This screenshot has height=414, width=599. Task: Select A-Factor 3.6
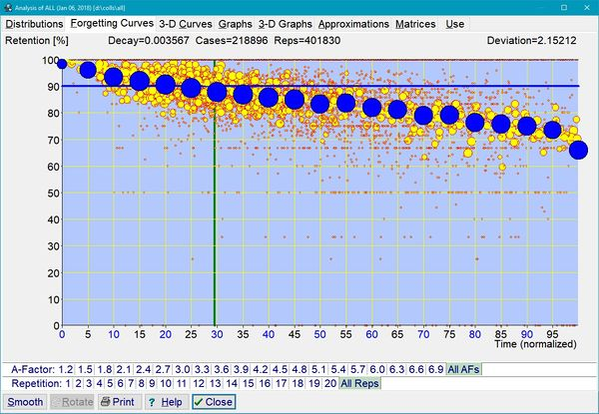point(222,369)
